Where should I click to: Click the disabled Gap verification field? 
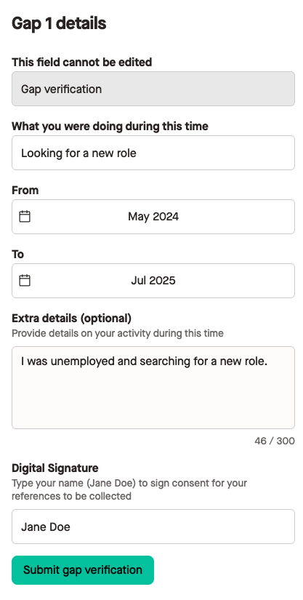pyautogui.click(x=153, y=89)
